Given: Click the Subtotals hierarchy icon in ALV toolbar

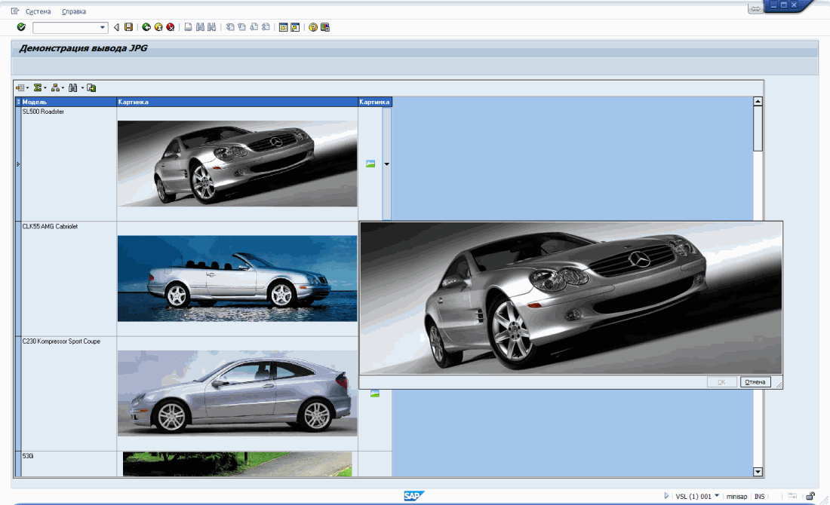Looking at the screenshot, I should pyautogui.click(x=55, y=87).
